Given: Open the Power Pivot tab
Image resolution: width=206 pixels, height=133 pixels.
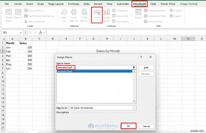Looking at the screenshot, I should point(168,4).
